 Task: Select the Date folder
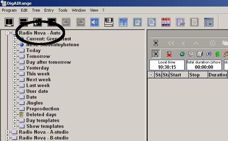click(x=31, y=97)
